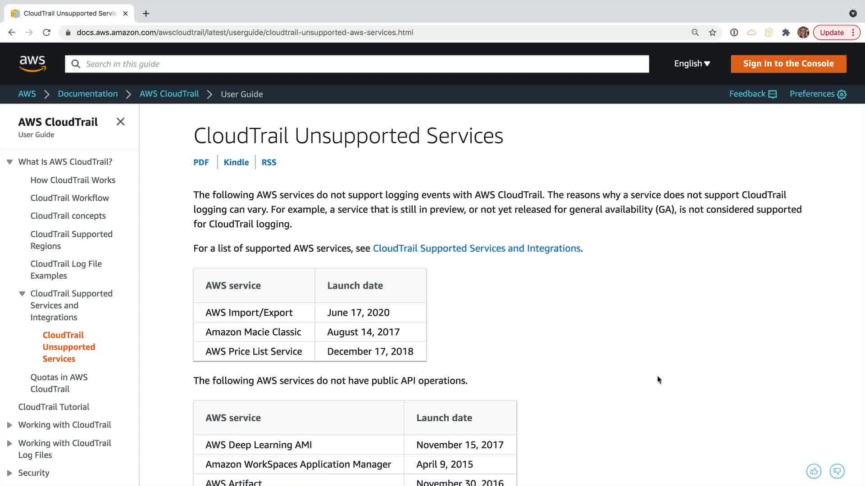Open the Feedback form
The width and height of the screenshot is (865, 486).
click(x=753, y=94)
